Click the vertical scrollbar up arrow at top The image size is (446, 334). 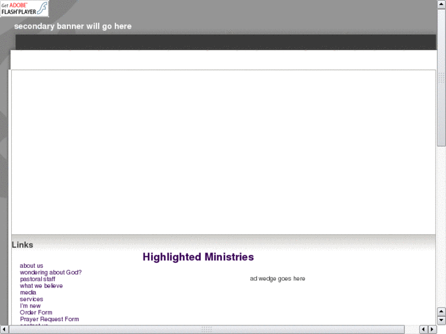tap(441, 4)
